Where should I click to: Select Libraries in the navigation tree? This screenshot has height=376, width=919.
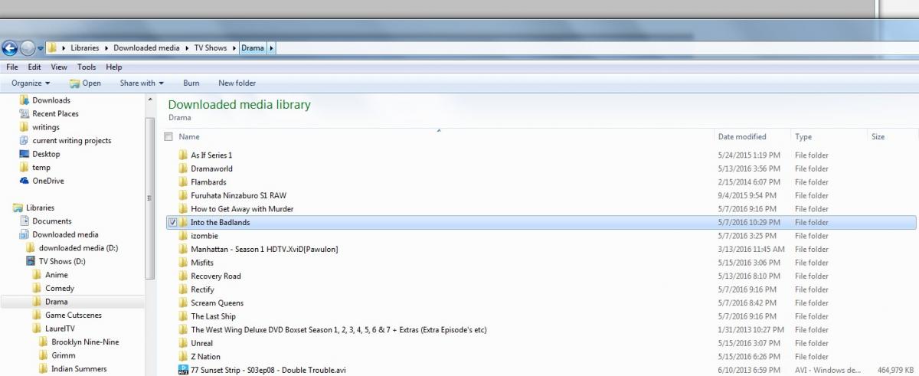click(40, 208)
